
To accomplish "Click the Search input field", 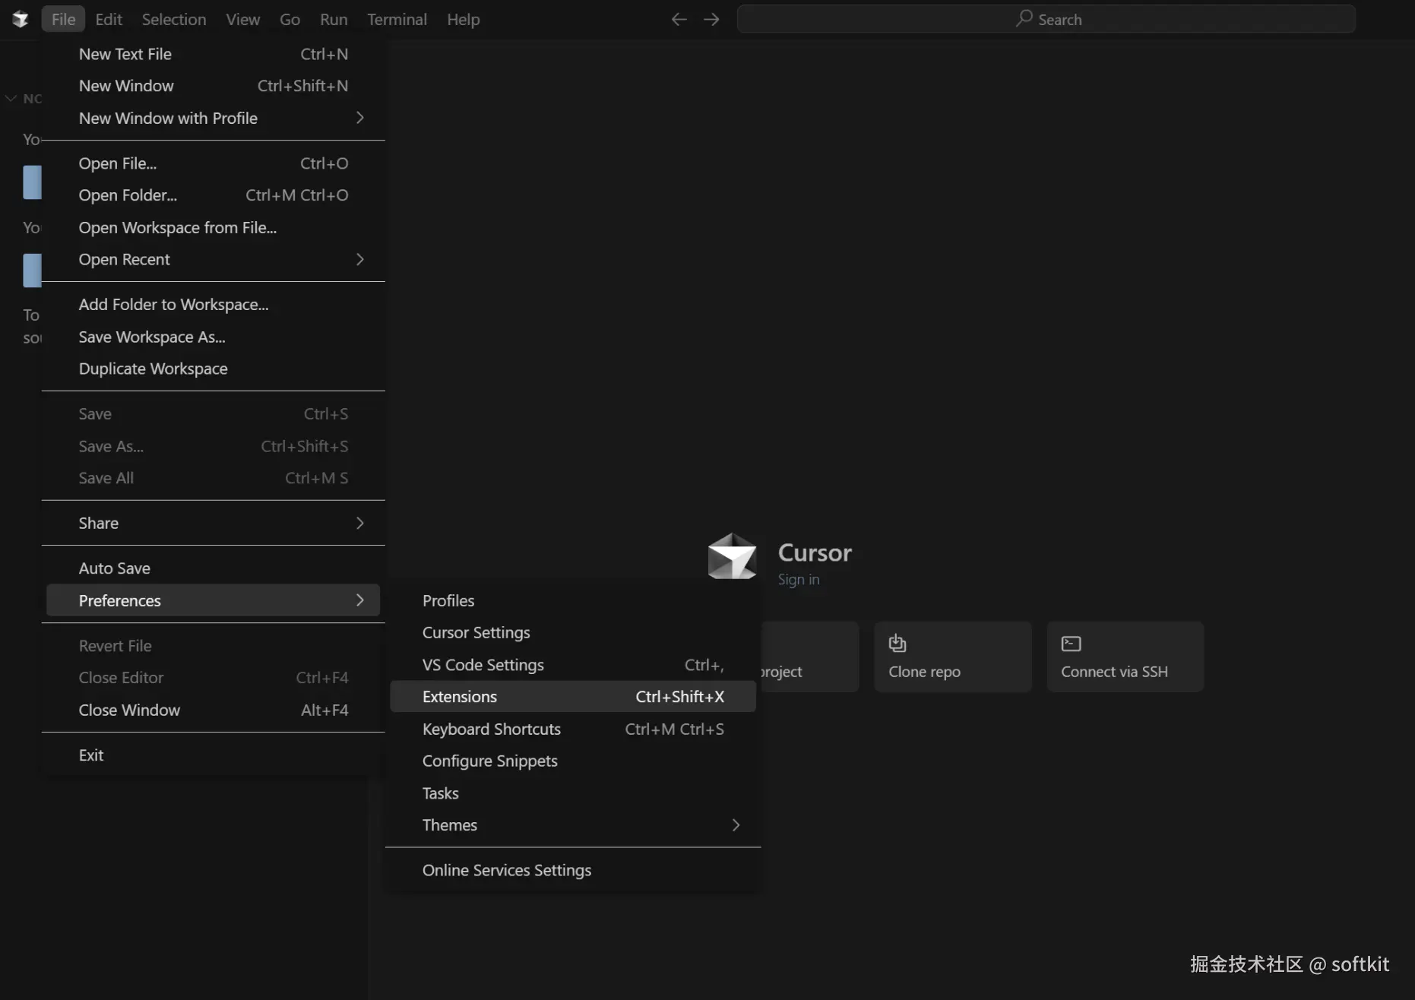I will point(1046,19).
